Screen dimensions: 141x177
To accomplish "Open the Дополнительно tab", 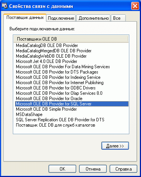I will pyautogui.click(x=93, y=18).
